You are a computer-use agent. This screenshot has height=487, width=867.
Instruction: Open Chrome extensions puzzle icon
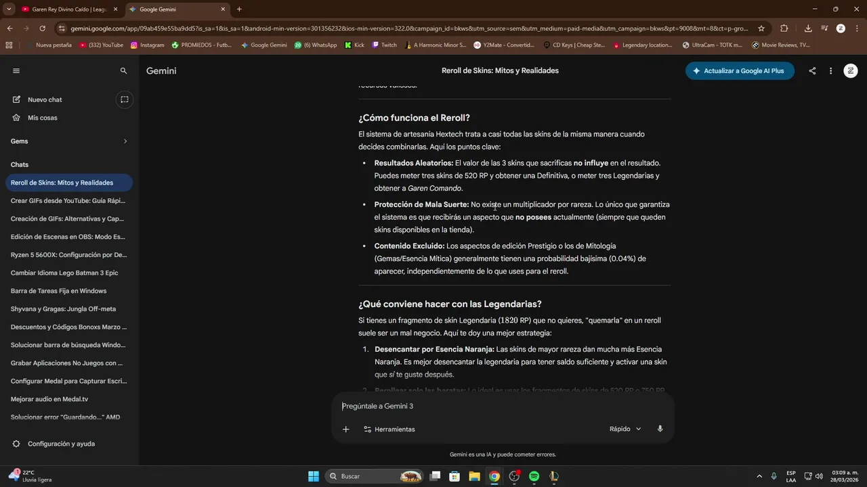[784, 28]
